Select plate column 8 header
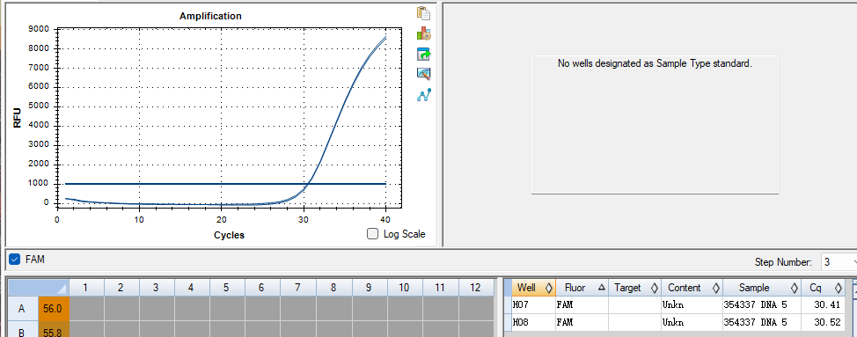857x337 pixels. [333, 288]
